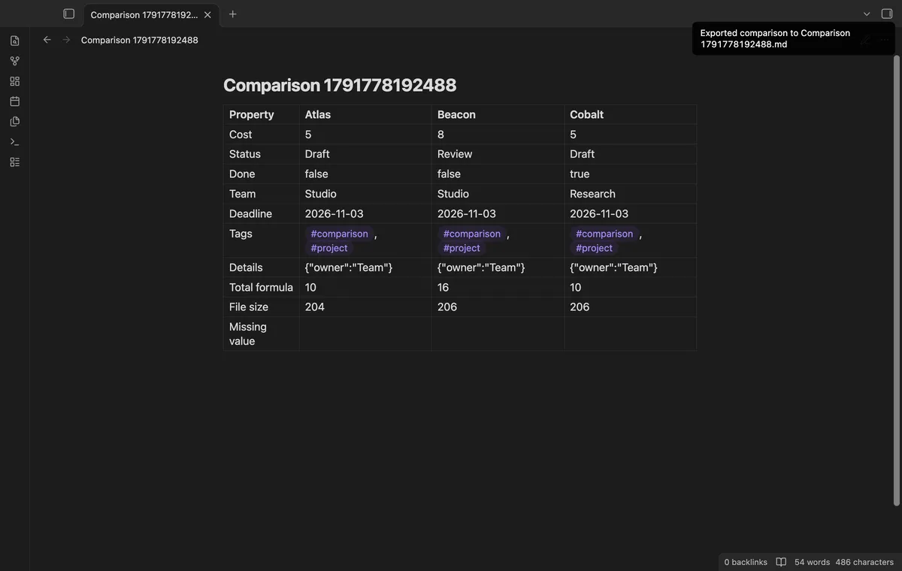Viewport: 902px width, 571px height.
Task: Click the Total formula row label
Action: click(x=261, y=287)
